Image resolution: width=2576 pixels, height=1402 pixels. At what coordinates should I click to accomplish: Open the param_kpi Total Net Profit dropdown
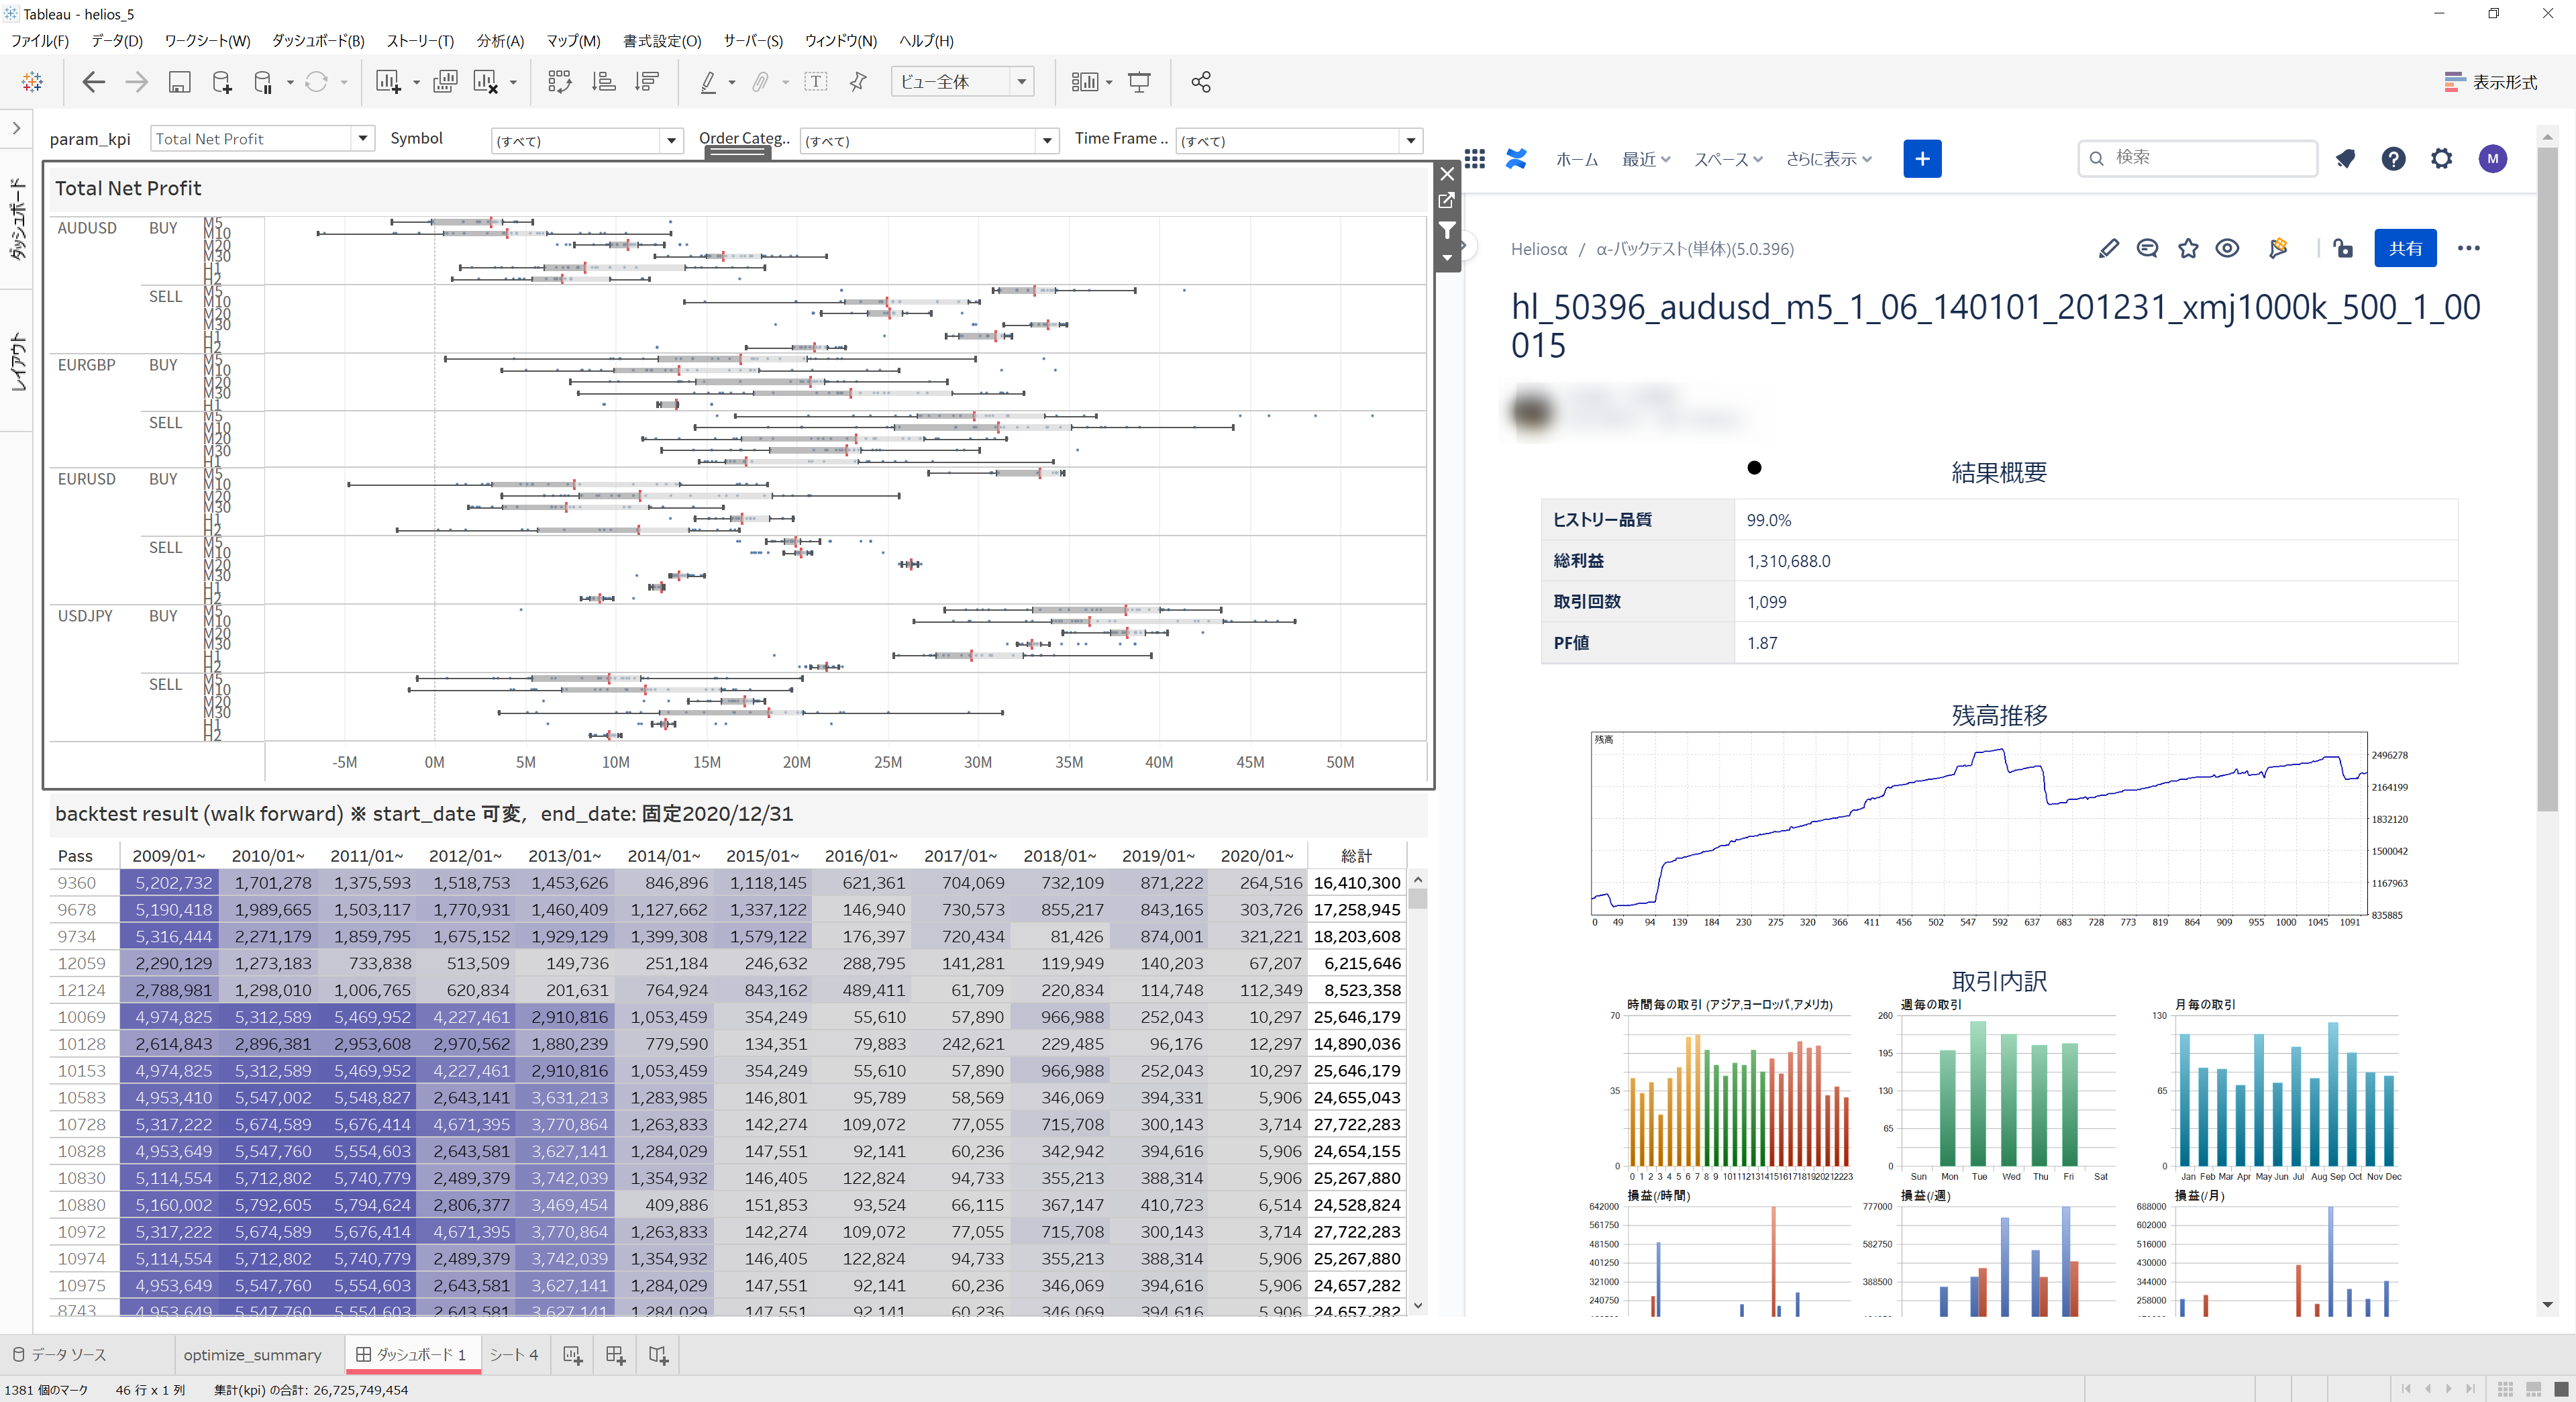click(363, 139)
